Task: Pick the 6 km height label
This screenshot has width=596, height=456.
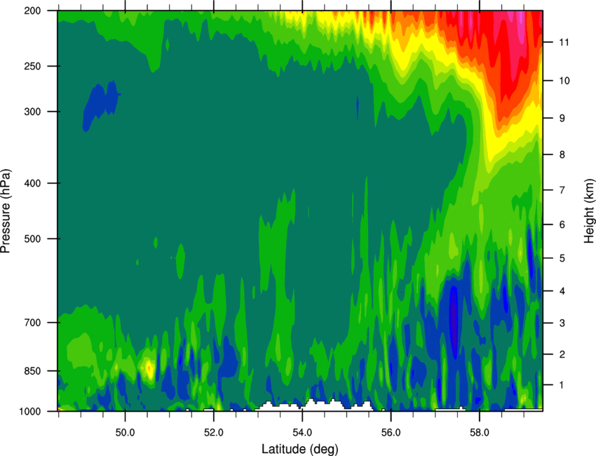Action: point(562,224)
